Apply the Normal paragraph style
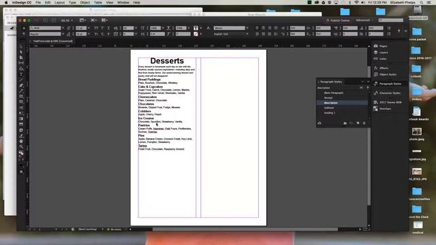 342,98
